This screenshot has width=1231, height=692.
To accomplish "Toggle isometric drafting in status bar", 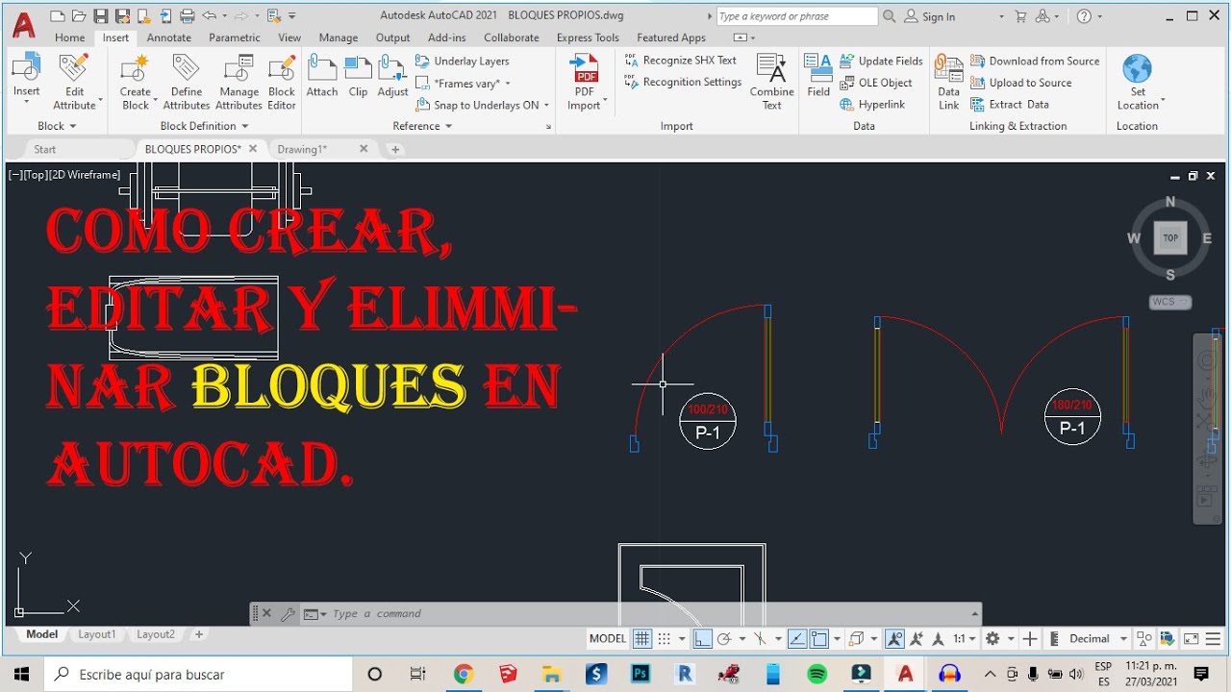I will (760, 639).
